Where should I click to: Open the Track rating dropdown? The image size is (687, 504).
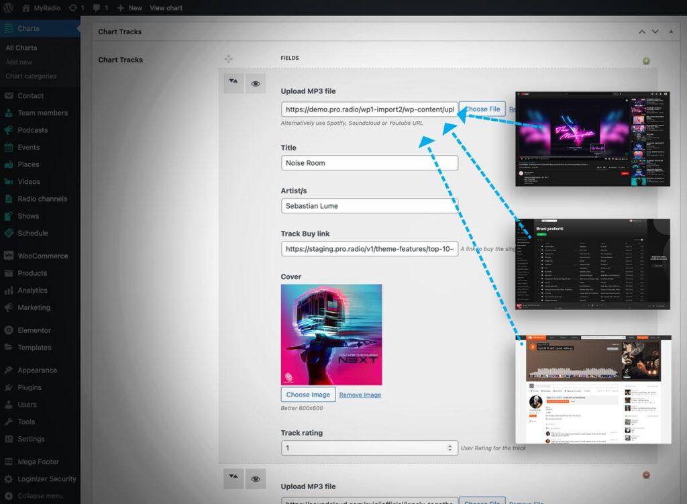[x=369, y=448]
